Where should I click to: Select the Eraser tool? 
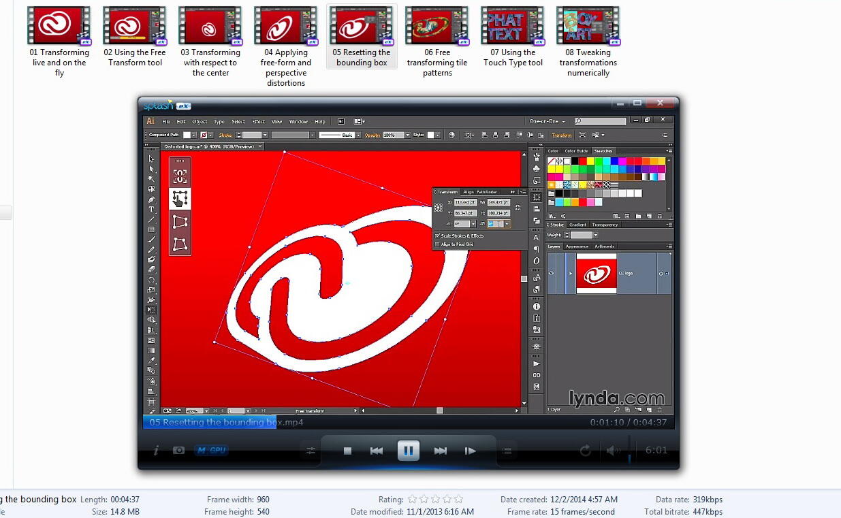click(x=151, y=270)
